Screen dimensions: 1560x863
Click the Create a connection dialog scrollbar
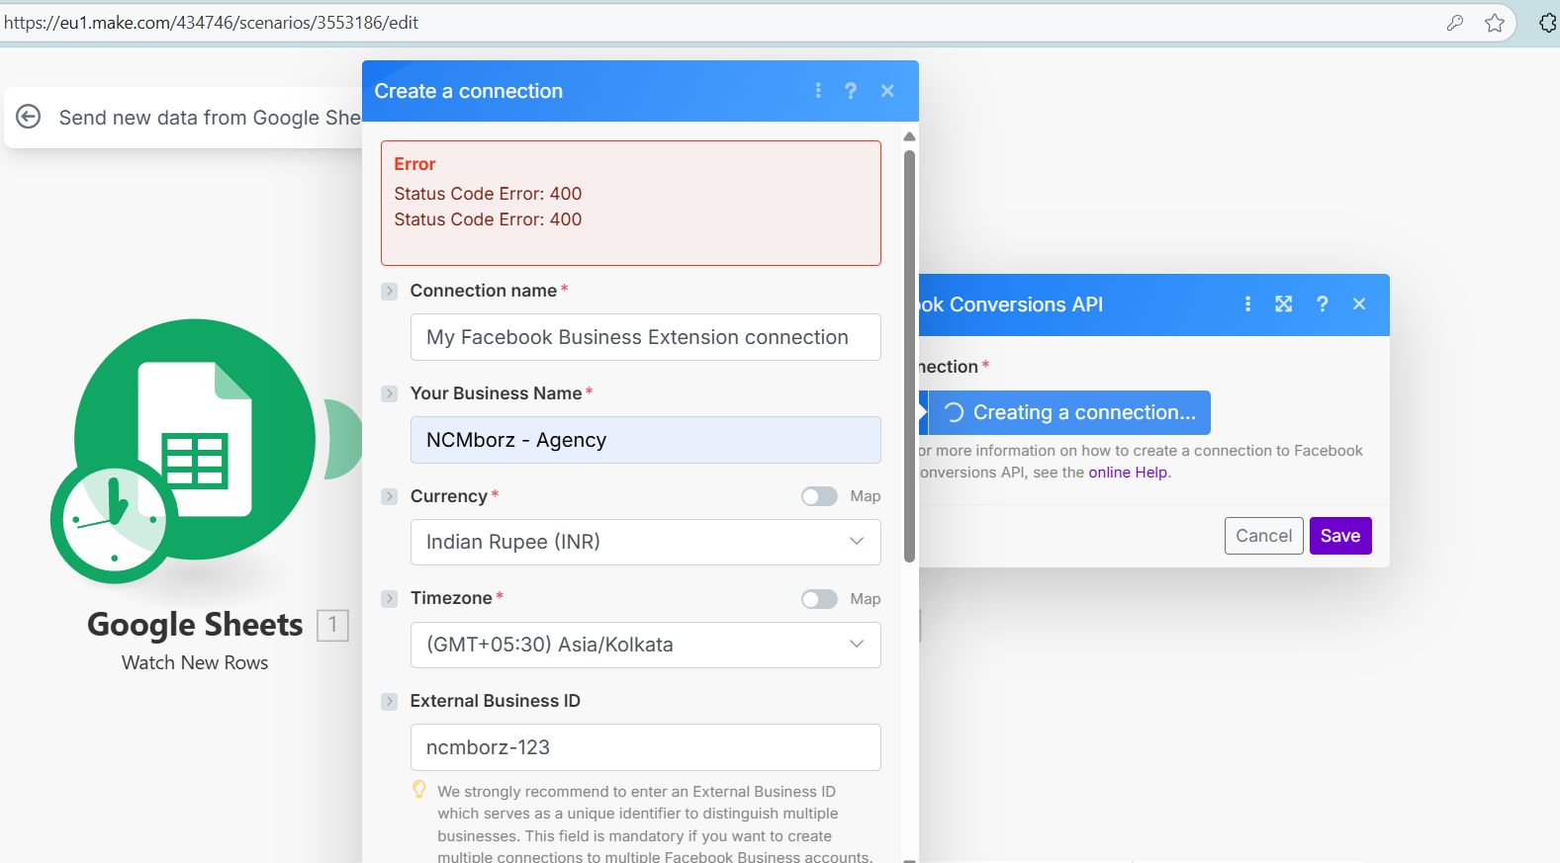coord(909,356)
